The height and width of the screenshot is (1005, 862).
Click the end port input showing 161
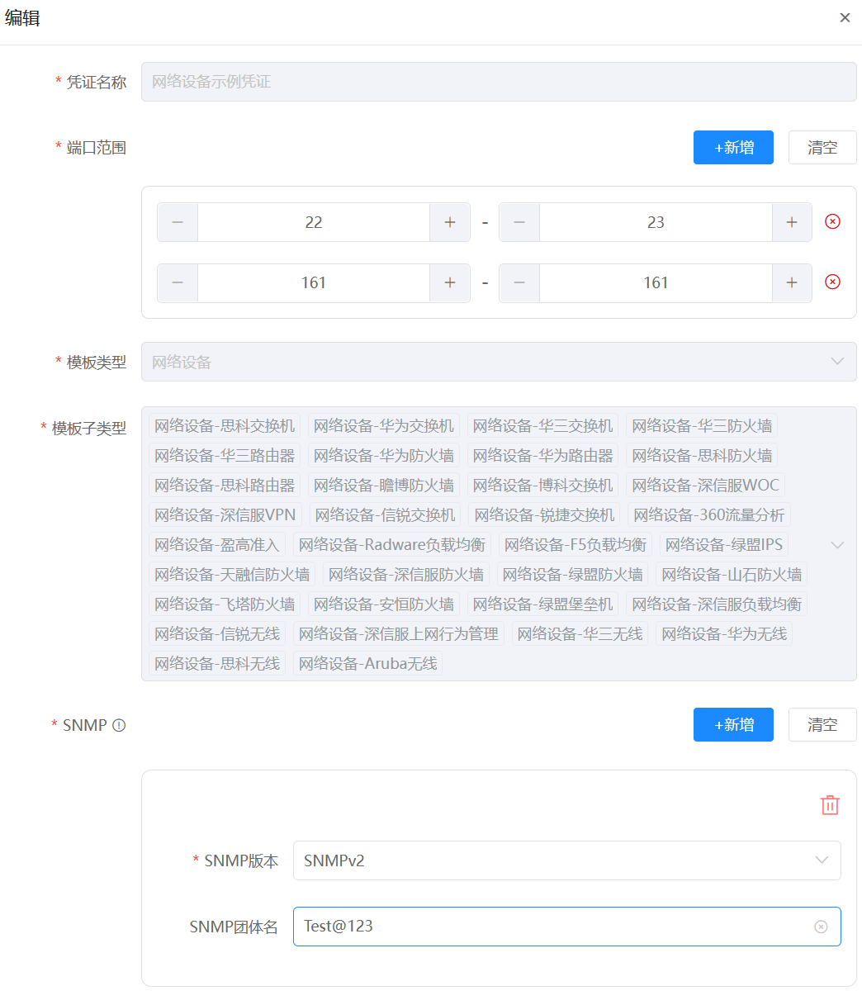(656, 282)
